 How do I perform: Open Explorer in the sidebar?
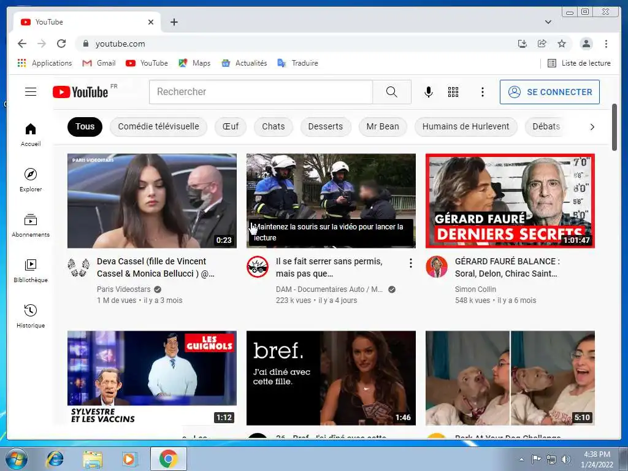[x=31, y=180]
